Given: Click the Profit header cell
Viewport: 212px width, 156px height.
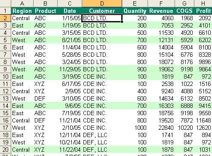Looking at the screenshot, I should click(203, 11).
